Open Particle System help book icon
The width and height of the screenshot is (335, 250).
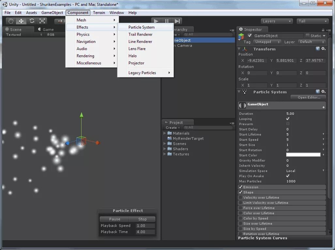pos(317,92)
